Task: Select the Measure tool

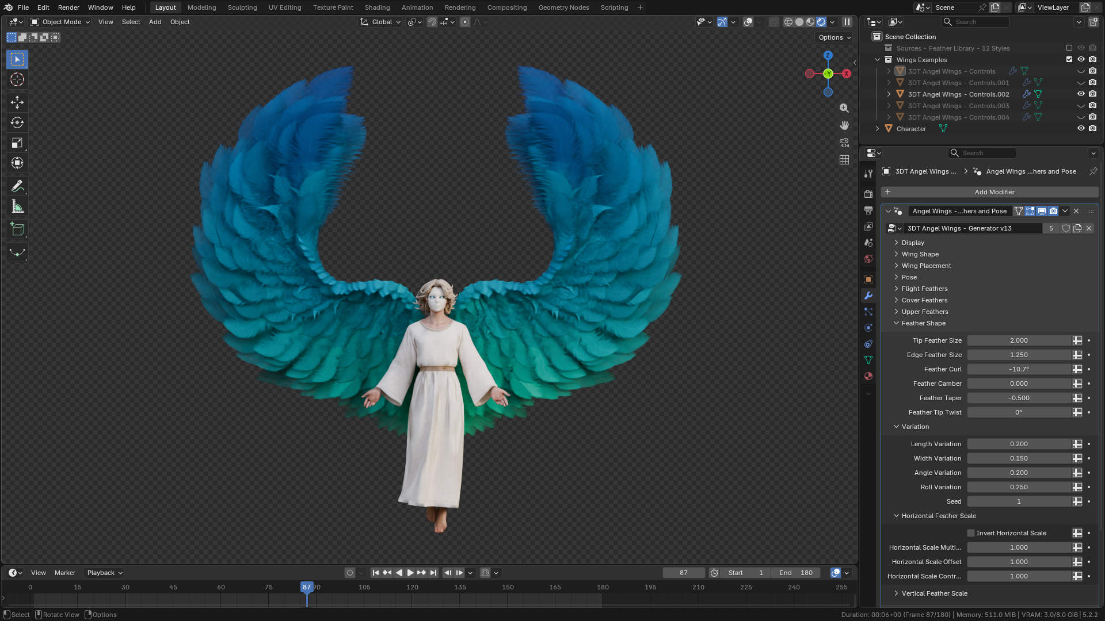Action: pos(17,206)
